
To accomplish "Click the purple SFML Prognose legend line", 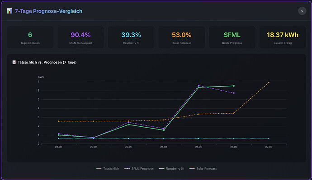I will (x=127, y=168).
